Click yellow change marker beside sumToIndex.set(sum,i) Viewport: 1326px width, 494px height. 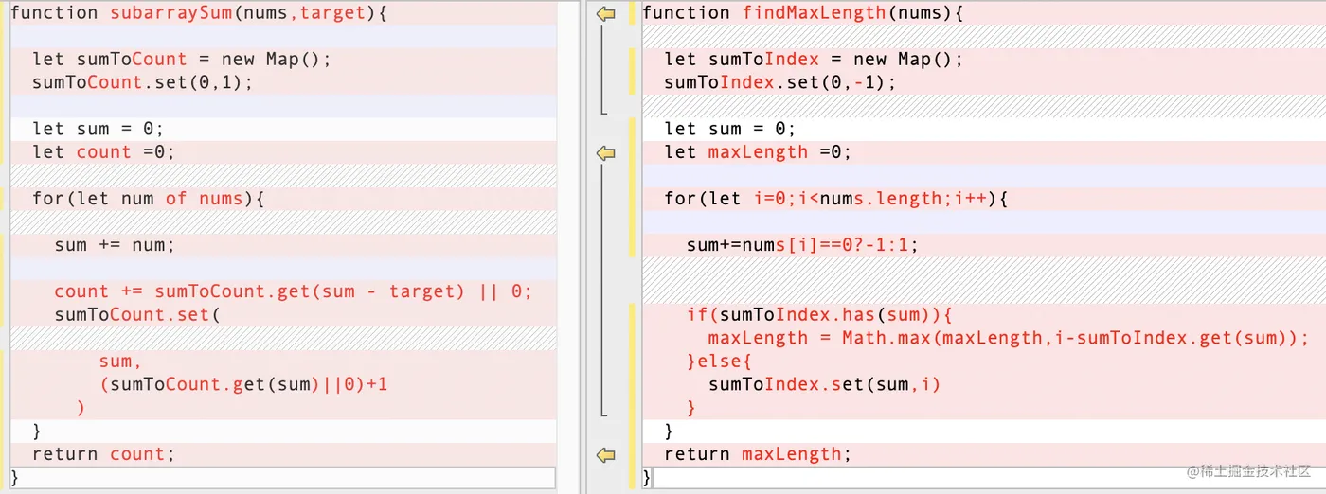(x=632, y=384)
